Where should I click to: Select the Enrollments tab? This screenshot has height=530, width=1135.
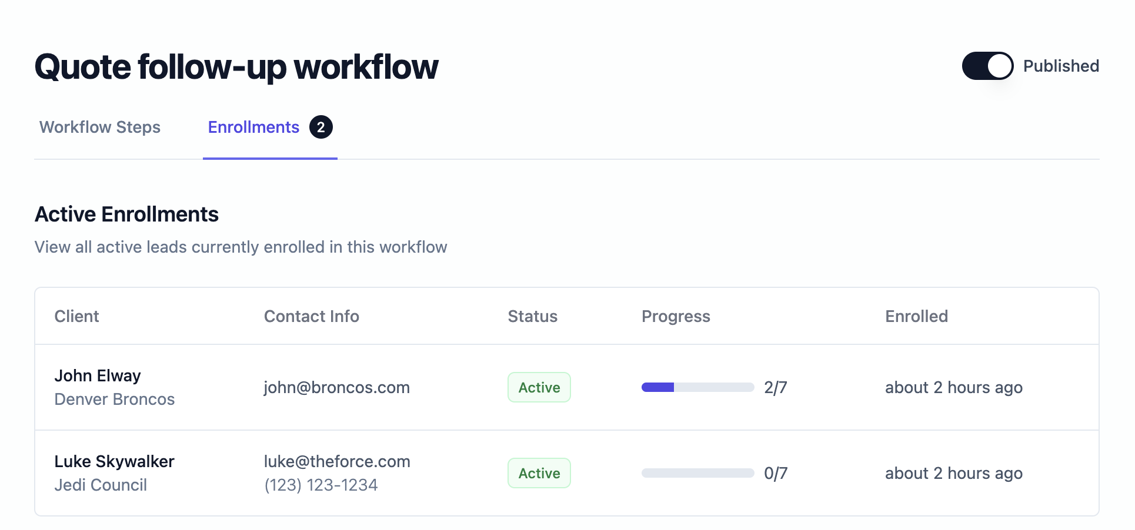point(253,127)
